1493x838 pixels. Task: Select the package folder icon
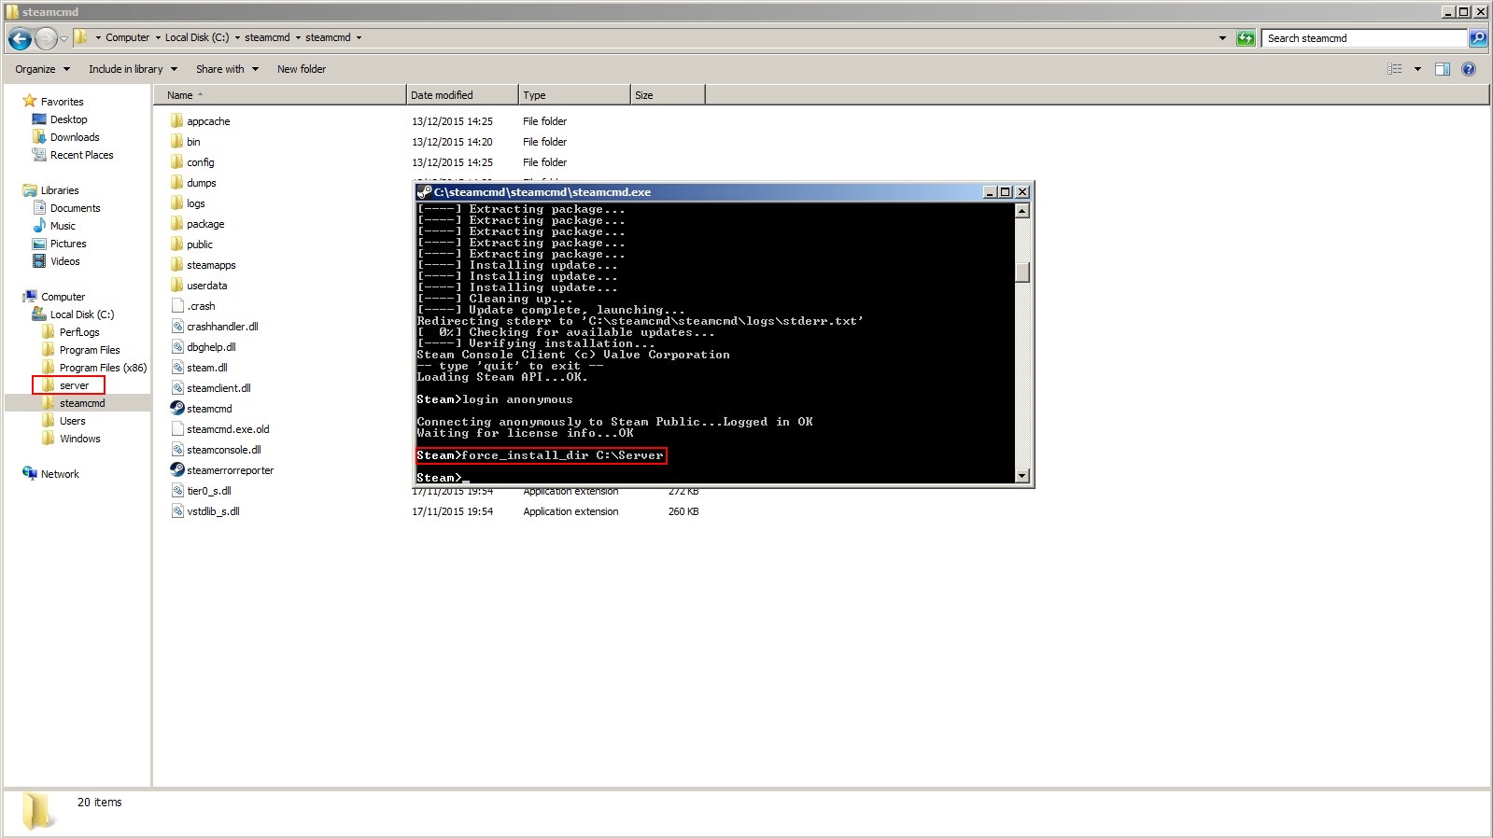[x=177, y=224]
